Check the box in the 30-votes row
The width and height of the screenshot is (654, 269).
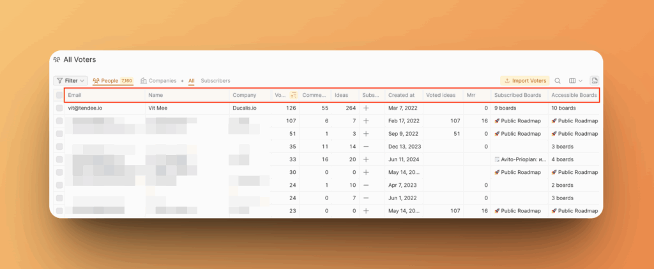click(x=59, y=172)
